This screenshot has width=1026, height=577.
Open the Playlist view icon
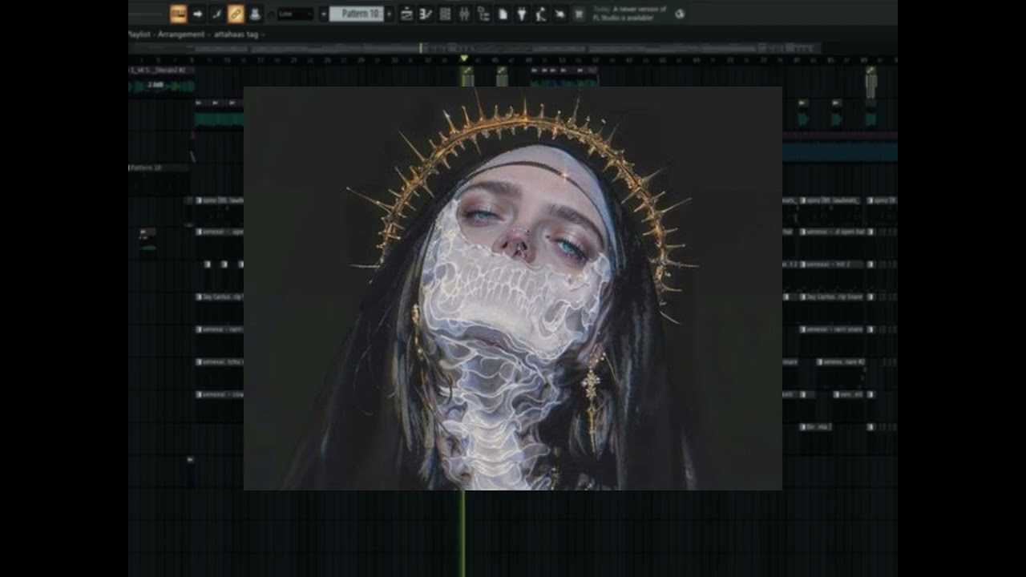click(x=406, y=14)
